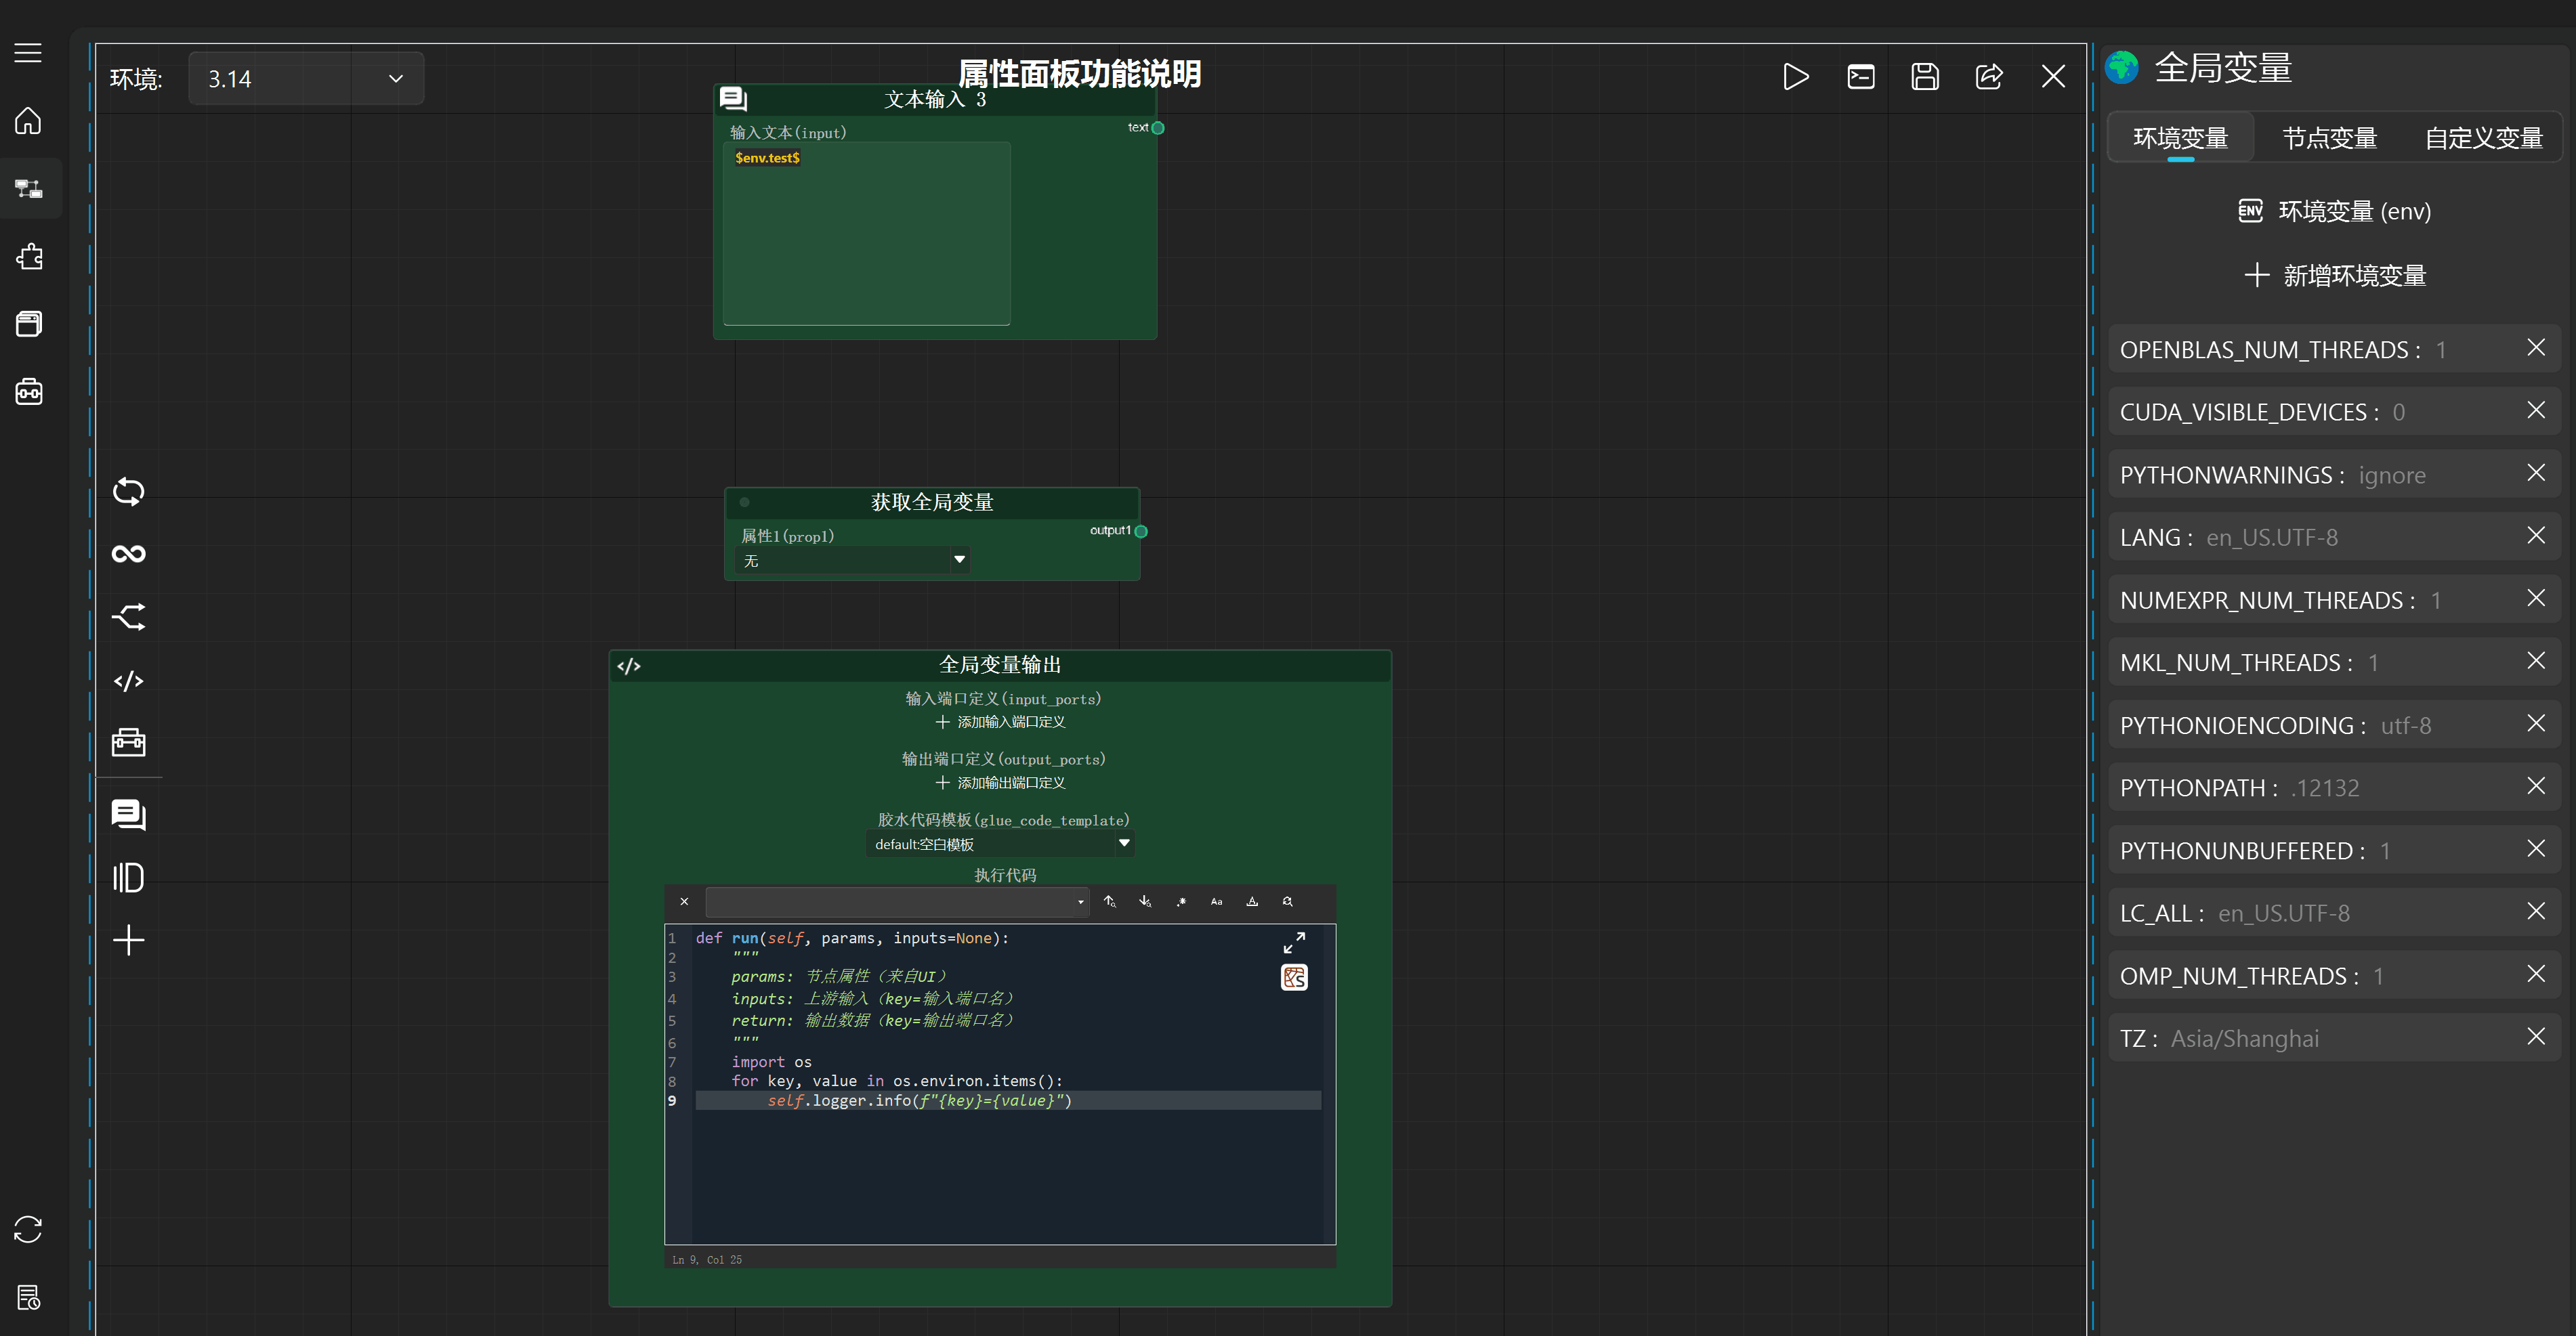This screenshot has width=2576, height=1336.
Task: Click 添加输入端口定义
Action: click(1000, 722)
